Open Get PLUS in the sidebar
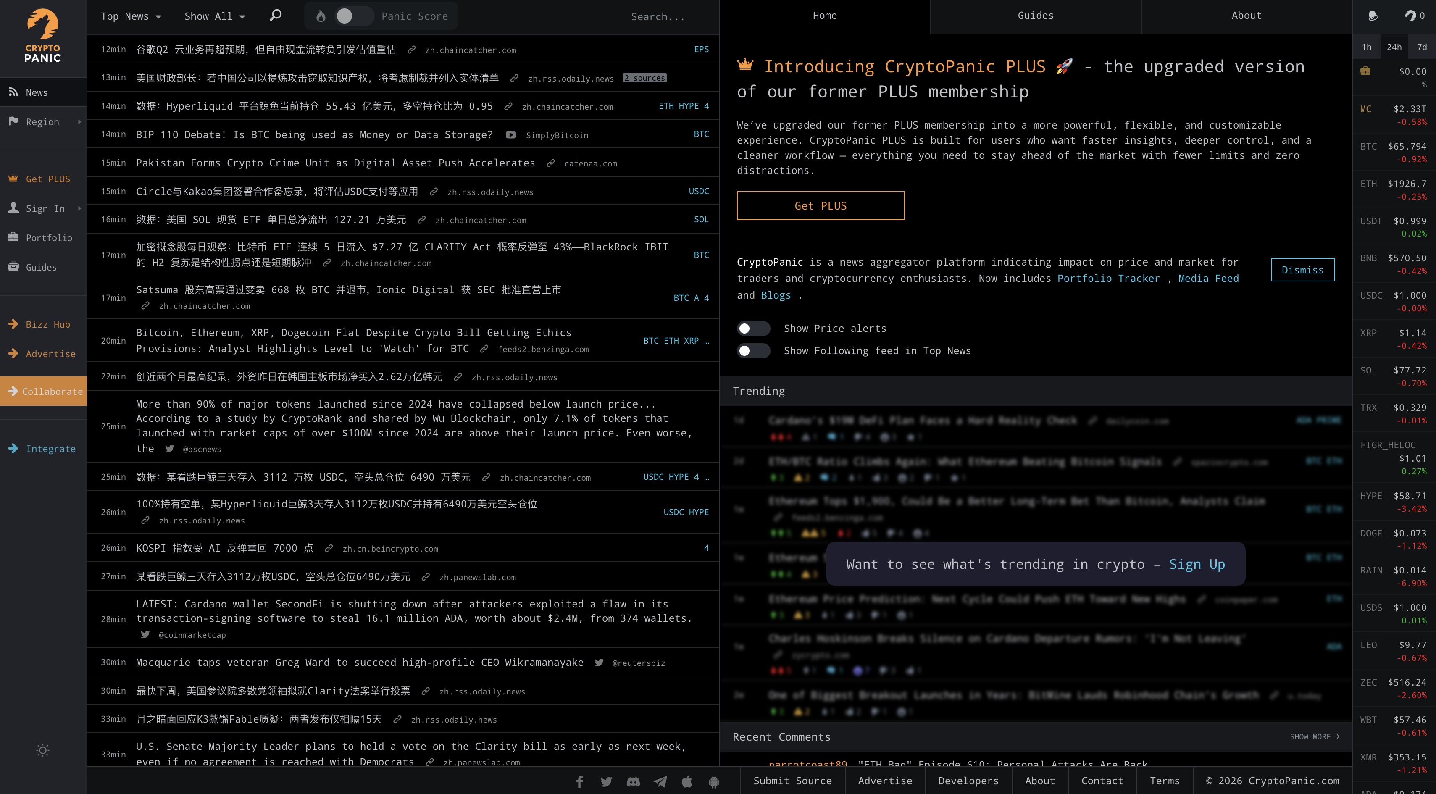The width and height of the screenshot is (1436, 794). (43, 179)
